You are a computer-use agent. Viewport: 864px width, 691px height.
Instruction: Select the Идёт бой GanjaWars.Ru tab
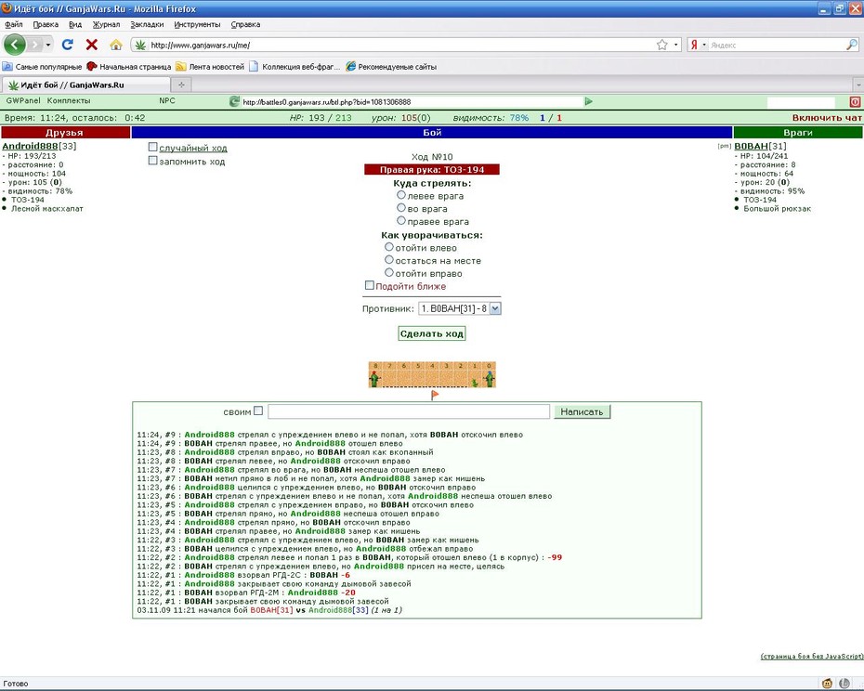[85, 85]
